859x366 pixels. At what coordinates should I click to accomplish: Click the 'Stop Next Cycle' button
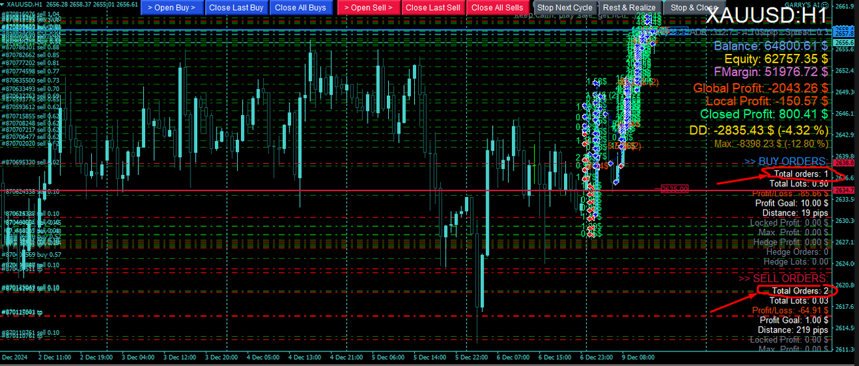565,7
